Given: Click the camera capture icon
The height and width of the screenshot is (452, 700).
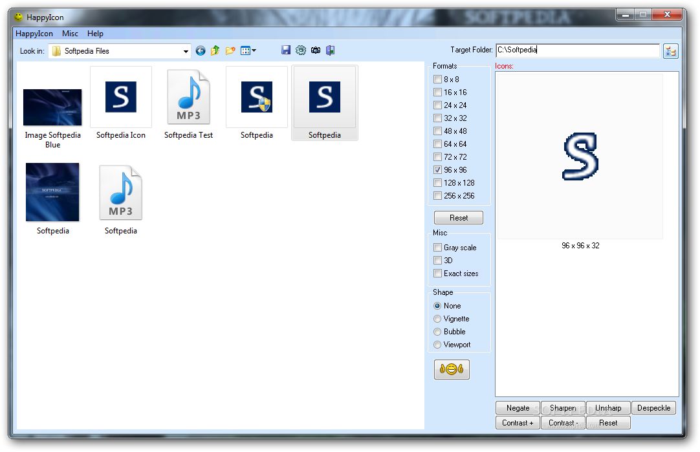Looking at the screenshot, I should tap(316, 50).
